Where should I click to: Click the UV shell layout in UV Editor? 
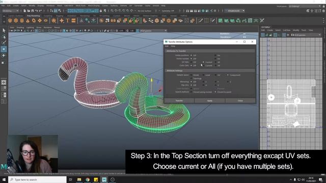(x=291, y=104)
